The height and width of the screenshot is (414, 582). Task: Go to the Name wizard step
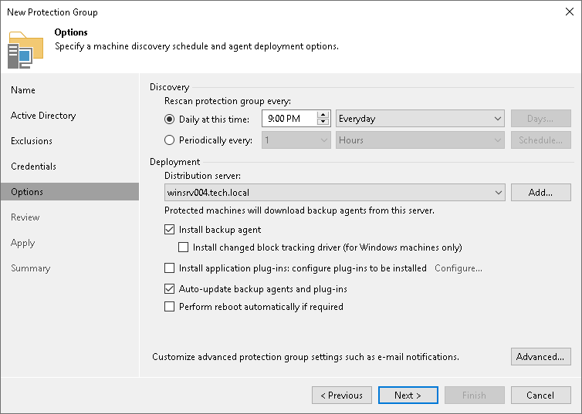[23, 90]
